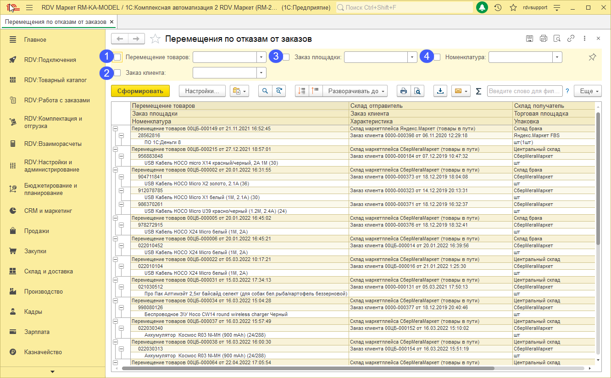Expand the Еще menu button
Image resolution: width=611 pixels, height=378 pixels.
[x=588, y=91]
